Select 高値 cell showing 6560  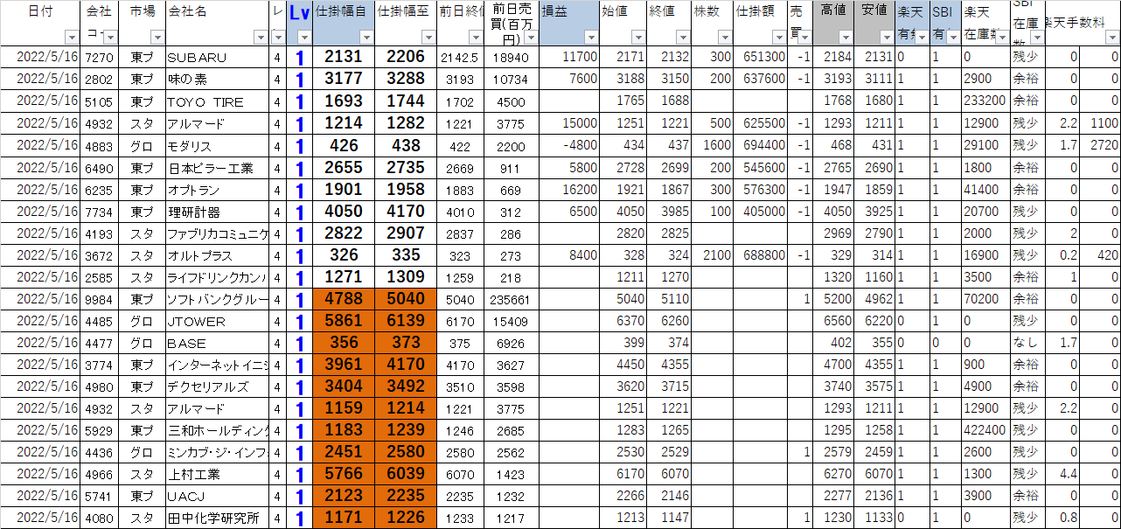click(833, 321)
